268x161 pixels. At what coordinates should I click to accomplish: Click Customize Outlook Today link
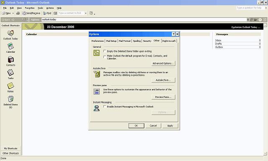click(246, 27)
